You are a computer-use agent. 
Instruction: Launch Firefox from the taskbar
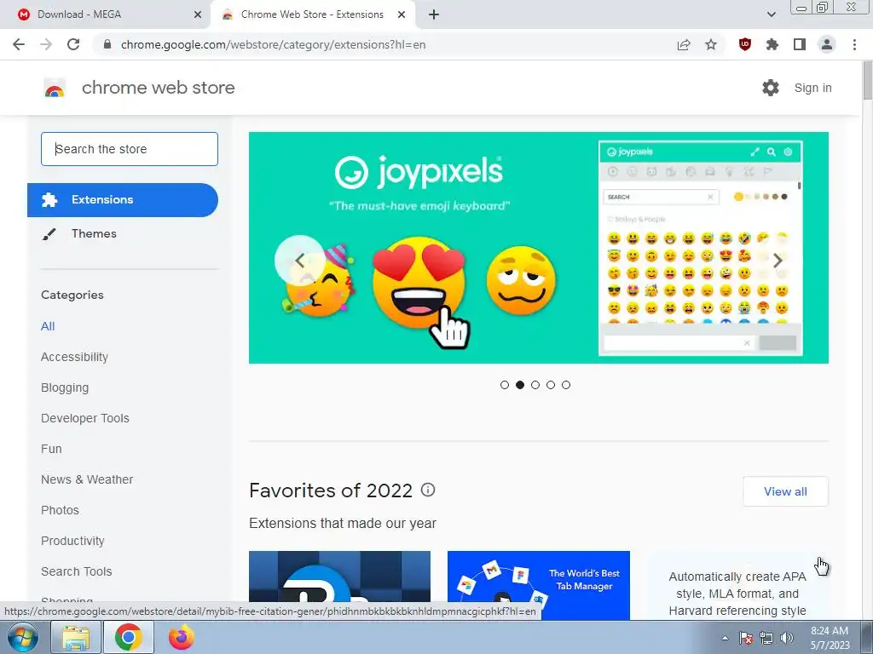182,637
